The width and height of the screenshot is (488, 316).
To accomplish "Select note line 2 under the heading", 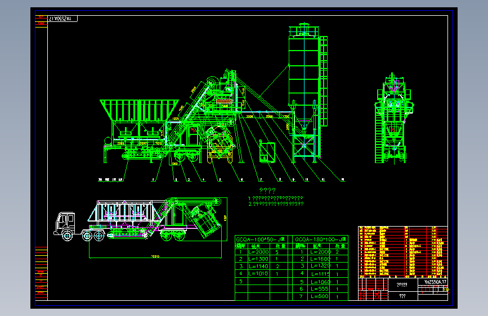I will [276, 204].
